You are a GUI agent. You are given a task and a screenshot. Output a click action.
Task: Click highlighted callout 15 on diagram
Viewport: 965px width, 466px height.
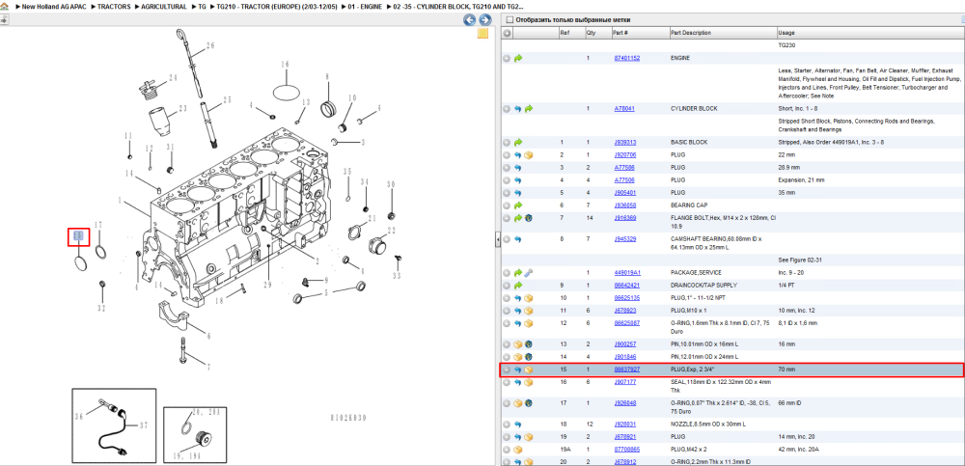coord(79,237)
